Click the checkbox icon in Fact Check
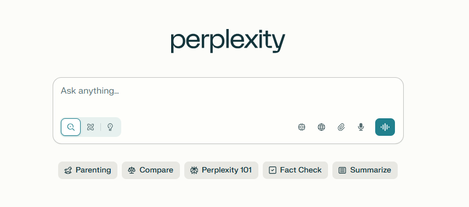The image size is (469, 207). click(x=273, y=170)
